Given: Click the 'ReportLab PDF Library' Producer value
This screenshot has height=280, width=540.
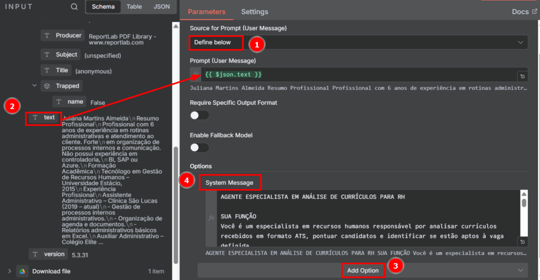Looking at the screenshot, I should pyautogui.click(x=122, y=39).
